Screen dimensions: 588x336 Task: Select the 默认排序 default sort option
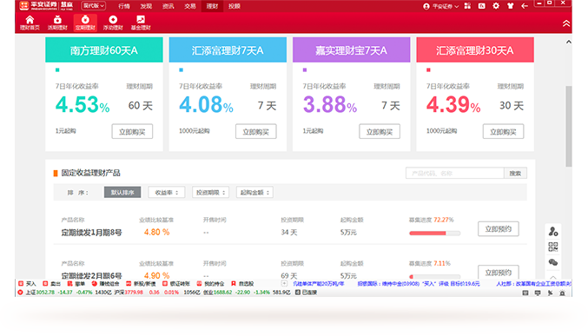click(122, 193)
